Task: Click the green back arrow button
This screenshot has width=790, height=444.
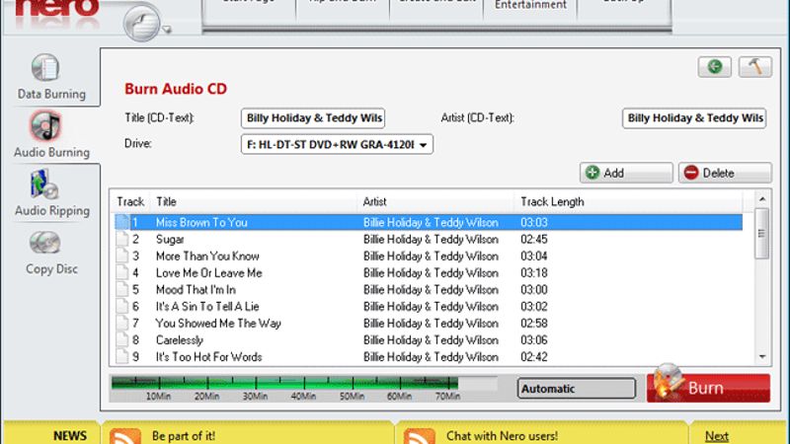Action: coord(714,66)
